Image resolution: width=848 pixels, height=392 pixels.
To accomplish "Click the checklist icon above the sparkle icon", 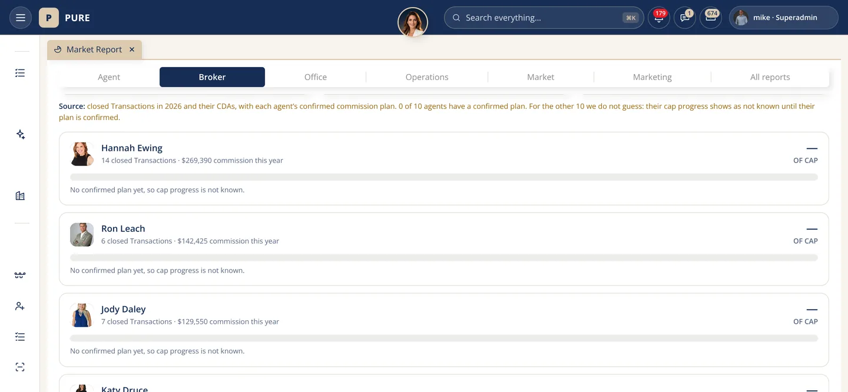I will coord(20,73).
